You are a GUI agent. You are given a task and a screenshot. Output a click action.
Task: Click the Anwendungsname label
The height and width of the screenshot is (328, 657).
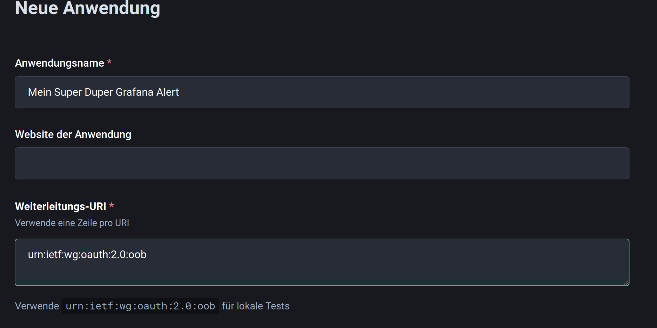coord(60,63)
